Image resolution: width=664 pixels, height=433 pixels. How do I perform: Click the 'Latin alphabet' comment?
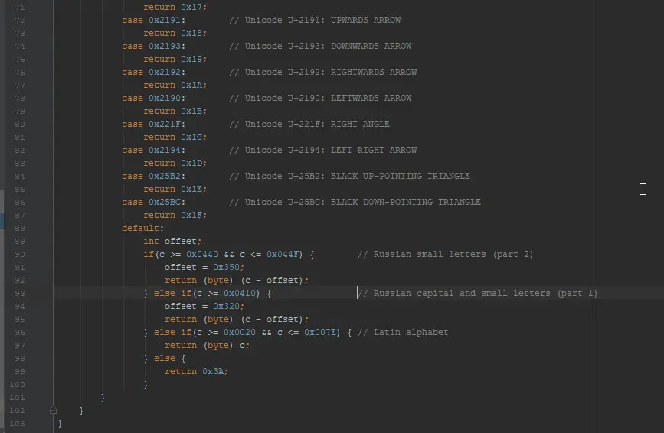click(x=411, y=333)
